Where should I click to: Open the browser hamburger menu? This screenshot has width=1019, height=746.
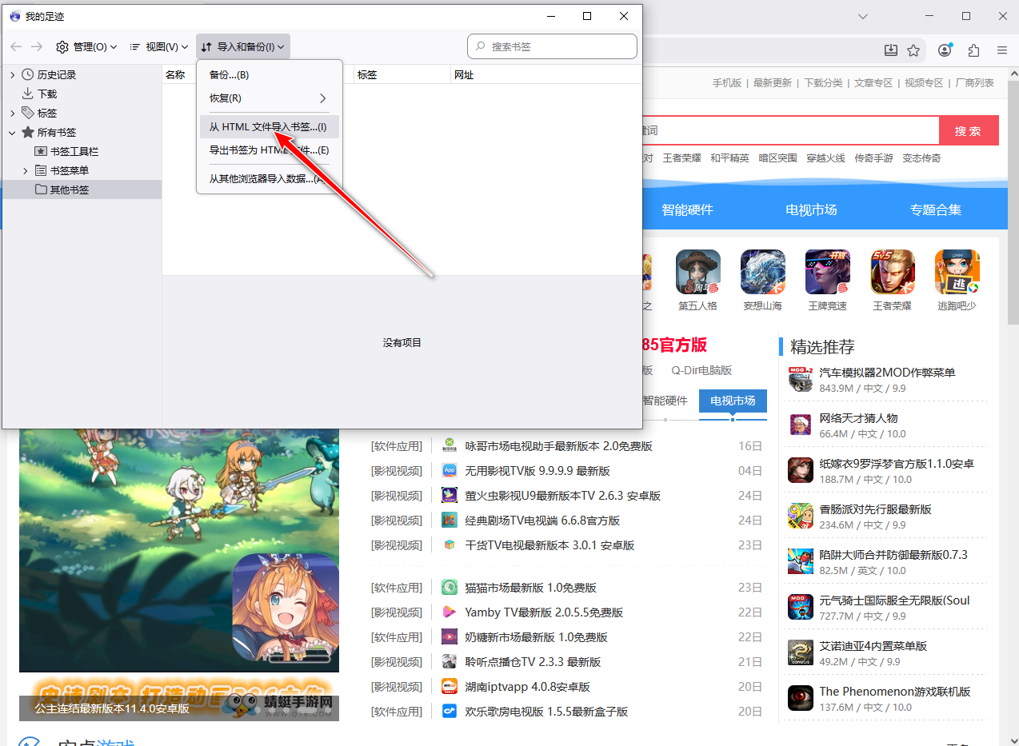(1001, 50)
